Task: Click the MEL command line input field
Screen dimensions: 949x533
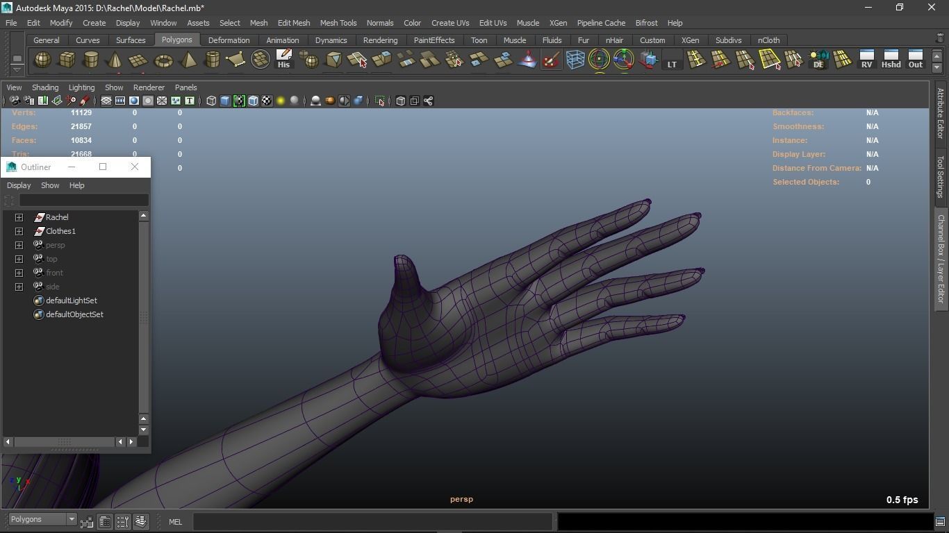Action: pyautogui.click(x=372, y=522)
